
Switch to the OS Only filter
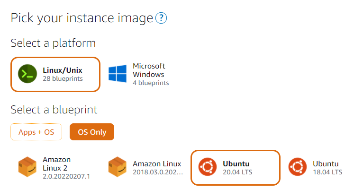coord(92,132)
